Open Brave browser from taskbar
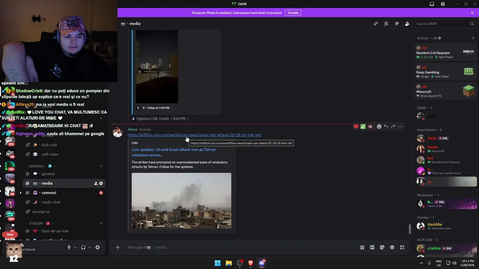 pyautogui.click(x=251, y=263)
